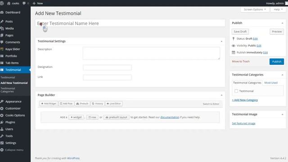Collapse the Publish panel
Image resolution: width=288 pixels, height=162 pixels.
pos(282,23)
